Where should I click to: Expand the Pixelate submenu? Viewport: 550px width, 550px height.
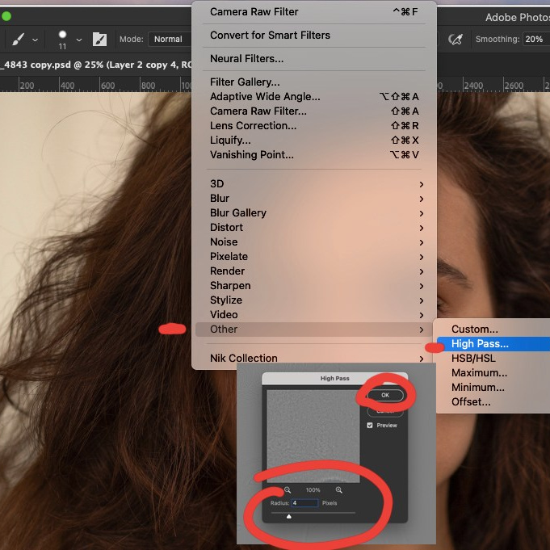coord(314,257)
